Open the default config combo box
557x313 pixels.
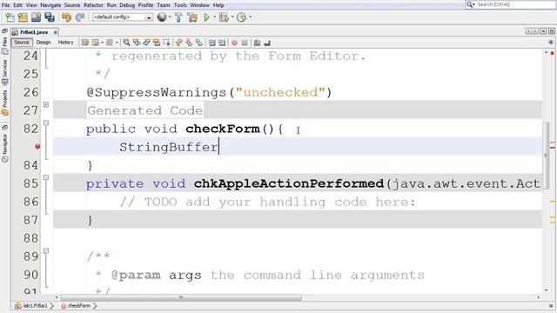[123, 17]
